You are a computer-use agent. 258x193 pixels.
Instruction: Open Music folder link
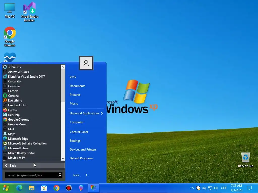tap(74, 103)
